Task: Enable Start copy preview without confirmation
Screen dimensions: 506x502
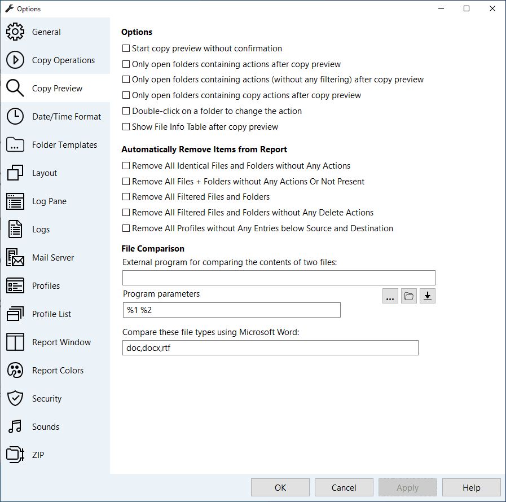Action: click(x=125, y=49)
